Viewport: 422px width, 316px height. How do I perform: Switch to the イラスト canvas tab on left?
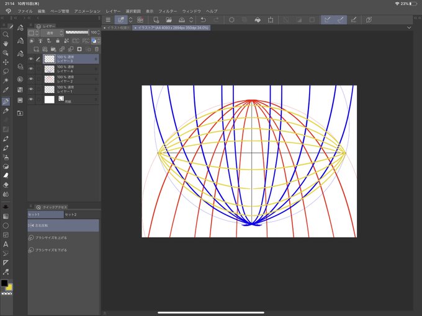pos(117,28)
